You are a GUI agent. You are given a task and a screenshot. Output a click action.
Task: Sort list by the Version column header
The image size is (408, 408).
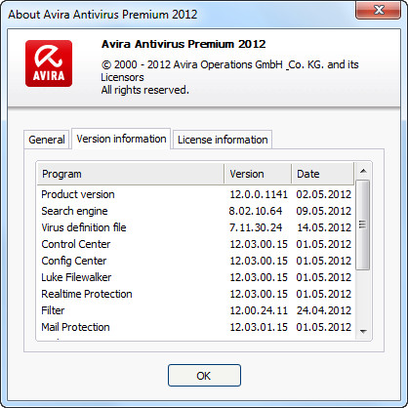click(258, 174)
